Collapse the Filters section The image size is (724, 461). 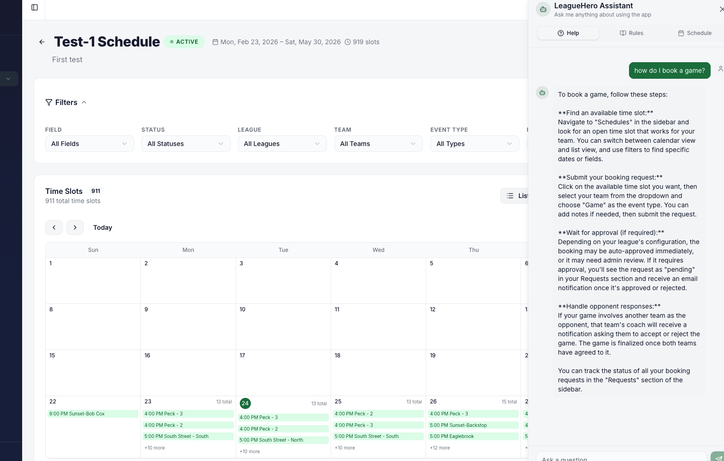pyautogui.click(x=66, y=102)
